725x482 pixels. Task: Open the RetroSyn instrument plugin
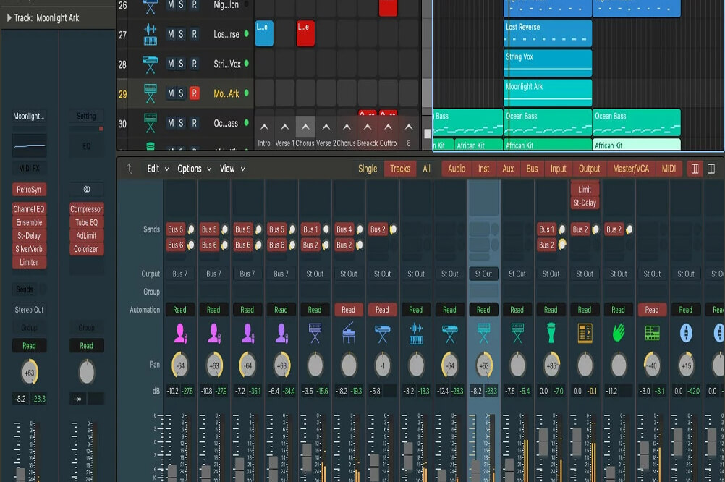(29, 190)
